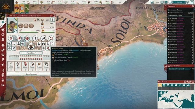Viewport: 195px width, 109px height.
Task: Open the laurel wreath sidebar screen
Action: (x=3, y=35)
